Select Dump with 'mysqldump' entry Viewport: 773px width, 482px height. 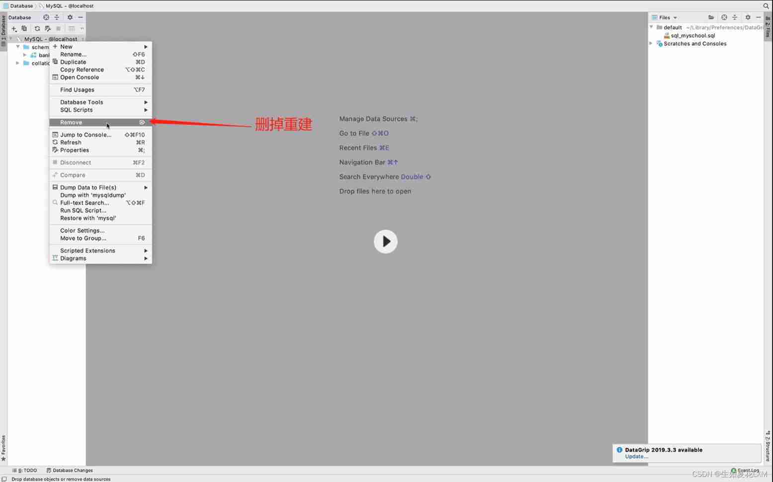(x=100, y=195)
